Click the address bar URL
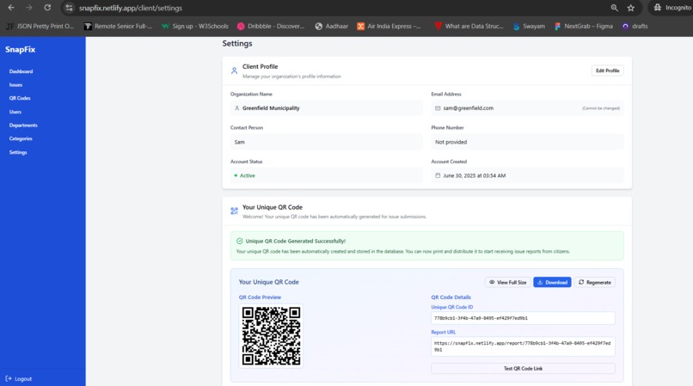 pyautogui.click(x=131, y=8)
